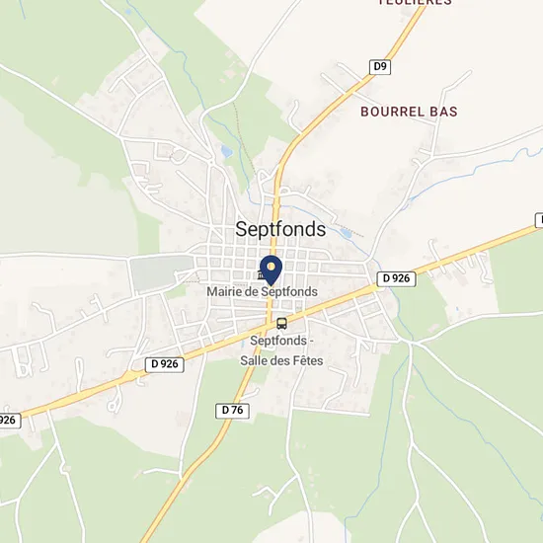Screen dimensions: 543x543
Task: Click the dark blue location pin marker
Action: point(271,271)
